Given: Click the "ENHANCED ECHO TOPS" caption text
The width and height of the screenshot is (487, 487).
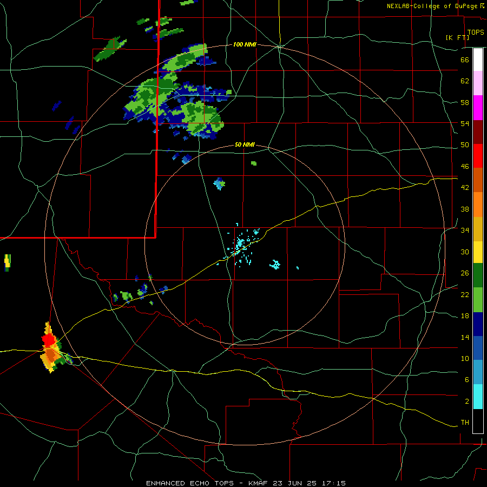Looking at the screenshot, I should pyautogui.click(x=190, y=483).
